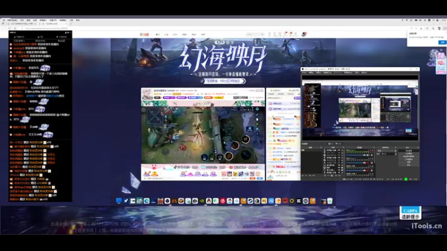
Task: Unmute the second OBS mixer channel red speaker
Action: coord(368,163)
